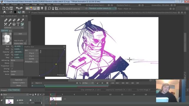The width and height of the screenshot is (189, 106).
Task: Open the Layer menu
Action: [27, 4]
